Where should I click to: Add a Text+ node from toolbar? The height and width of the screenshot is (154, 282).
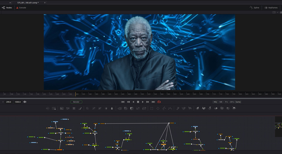[x=74, y=108]
